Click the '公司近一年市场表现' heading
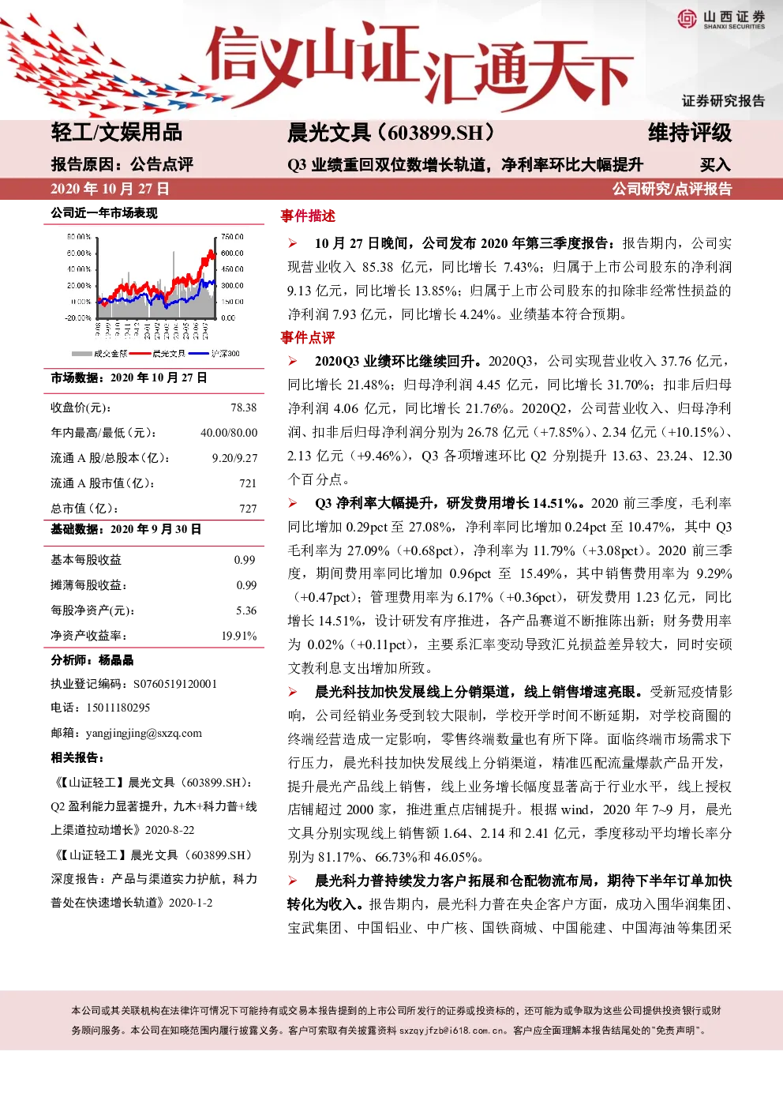 104,213
